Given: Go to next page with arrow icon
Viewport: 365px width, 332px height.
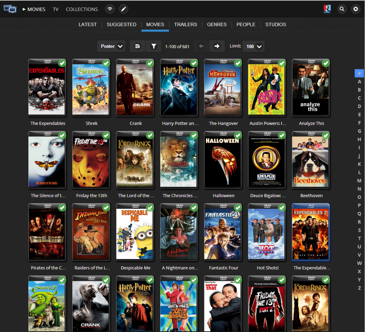Looking at the screenshot, I should click(x=217, y=46).
